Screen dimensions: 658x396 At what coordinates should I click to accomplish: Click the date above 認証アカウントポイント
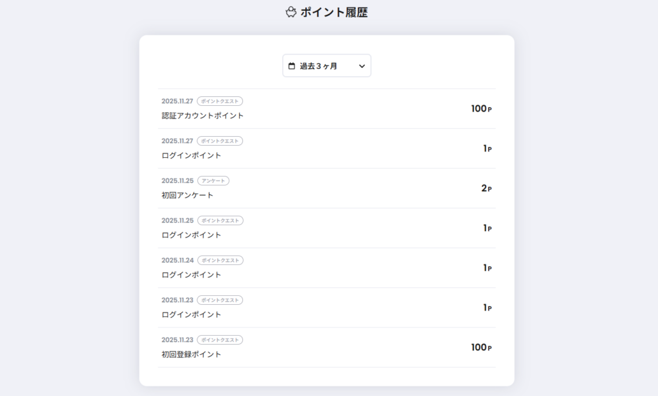177,101
